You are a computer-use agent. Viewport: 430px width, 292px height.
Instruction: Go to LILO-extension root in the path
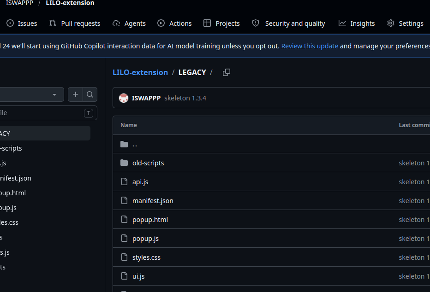pyautogui.click(x=140, y=72)
